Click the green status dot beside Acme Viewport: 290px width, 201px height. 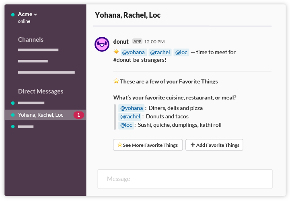(13, 14)
